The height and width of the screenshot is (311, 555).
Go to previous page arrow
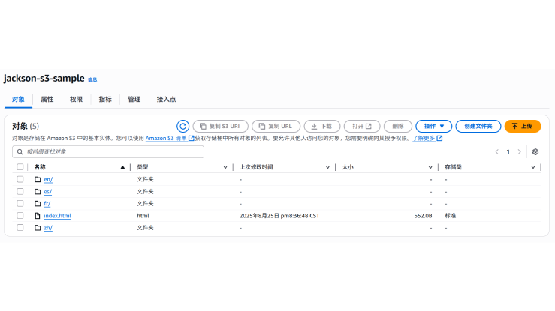(x=496, y=151)
